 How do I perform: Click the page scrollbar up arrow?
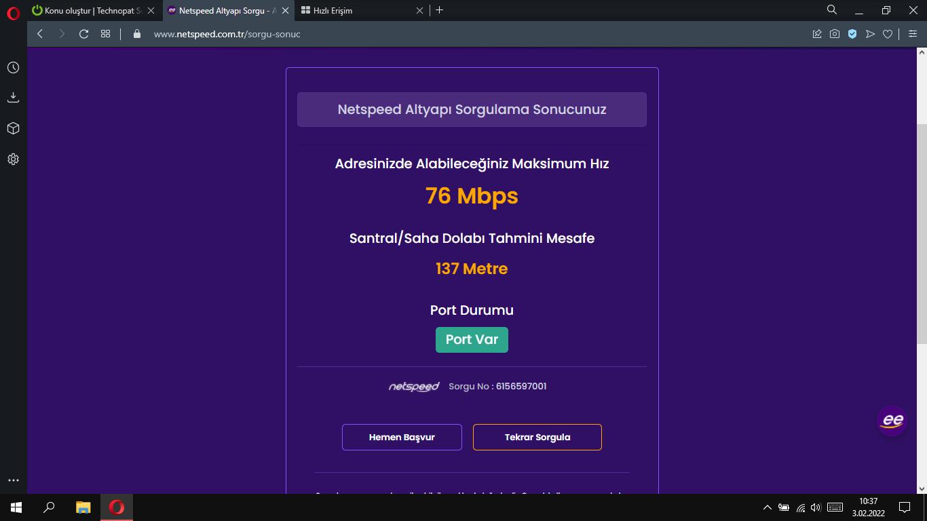(x=922, y=53)
